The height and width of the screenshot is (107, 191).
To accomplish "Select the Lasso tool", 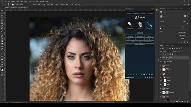I will [x=2, y=15].
